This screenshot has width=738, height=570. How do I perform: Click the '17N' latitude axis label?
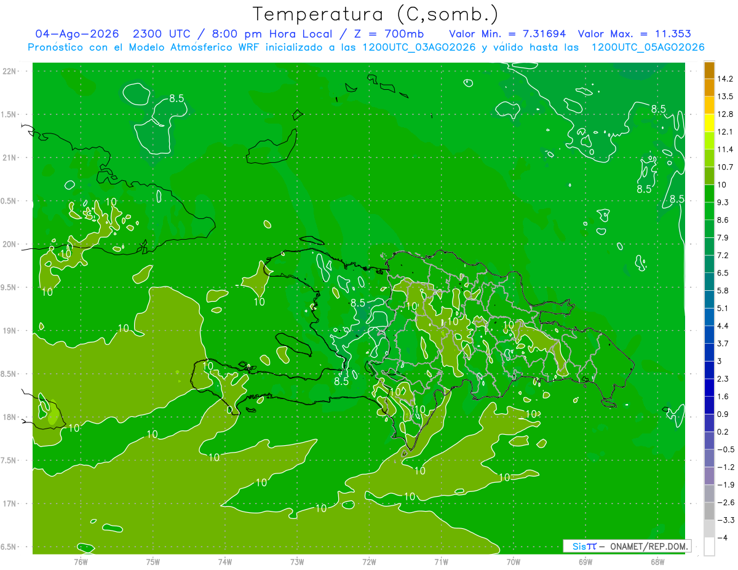pyautogui.click(x=10, y=504)
